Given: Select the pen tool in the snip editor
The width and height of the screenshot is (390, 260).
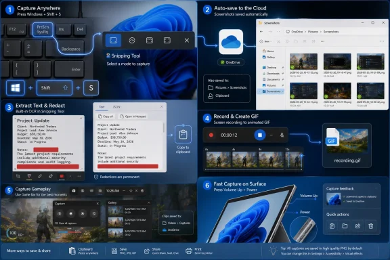Looking at the screenshot, I should pyautogui.click(x=40, y=176).
